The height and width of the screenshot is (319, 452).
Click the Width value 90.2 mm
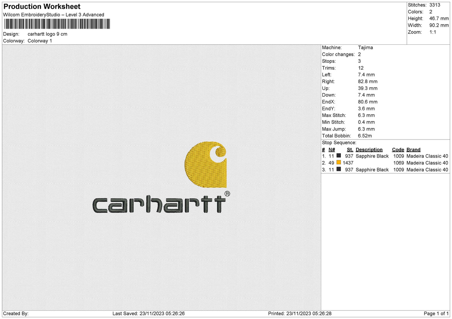coord(438,26)
